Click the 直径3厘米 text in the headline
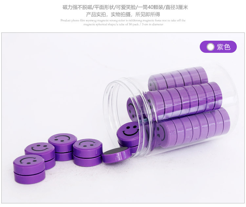Image resolution: width=246 pixels, height=207 pixels. [x=176, y=7]
